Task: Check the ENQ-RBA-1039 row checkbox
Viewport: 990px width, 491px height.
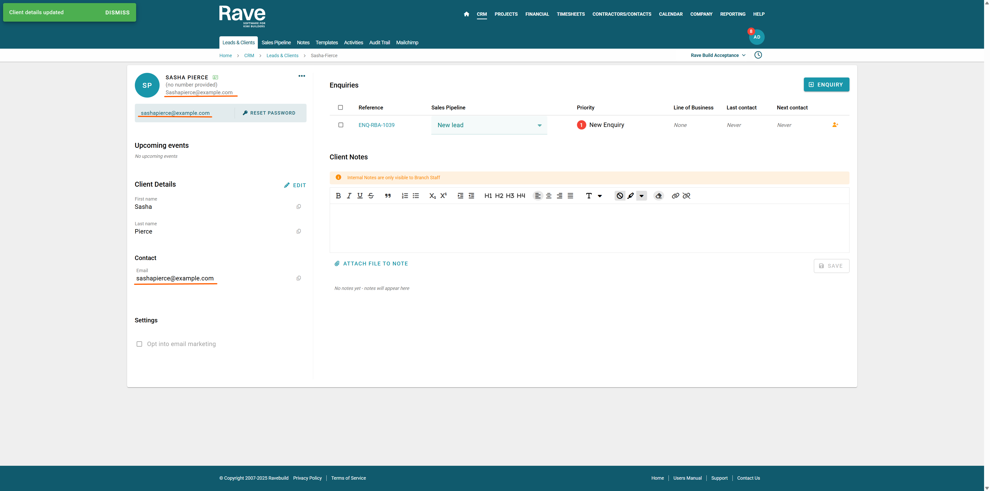Action: pyautogui.click(x=341, y=125)
